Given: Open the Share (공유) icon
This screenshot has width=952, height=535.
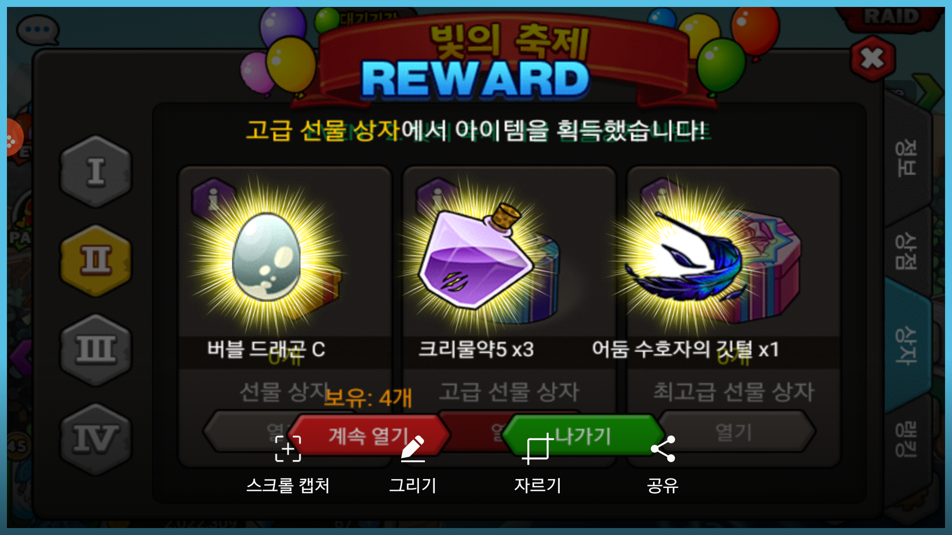Looking at the screenshot, I should pos(663,449).
